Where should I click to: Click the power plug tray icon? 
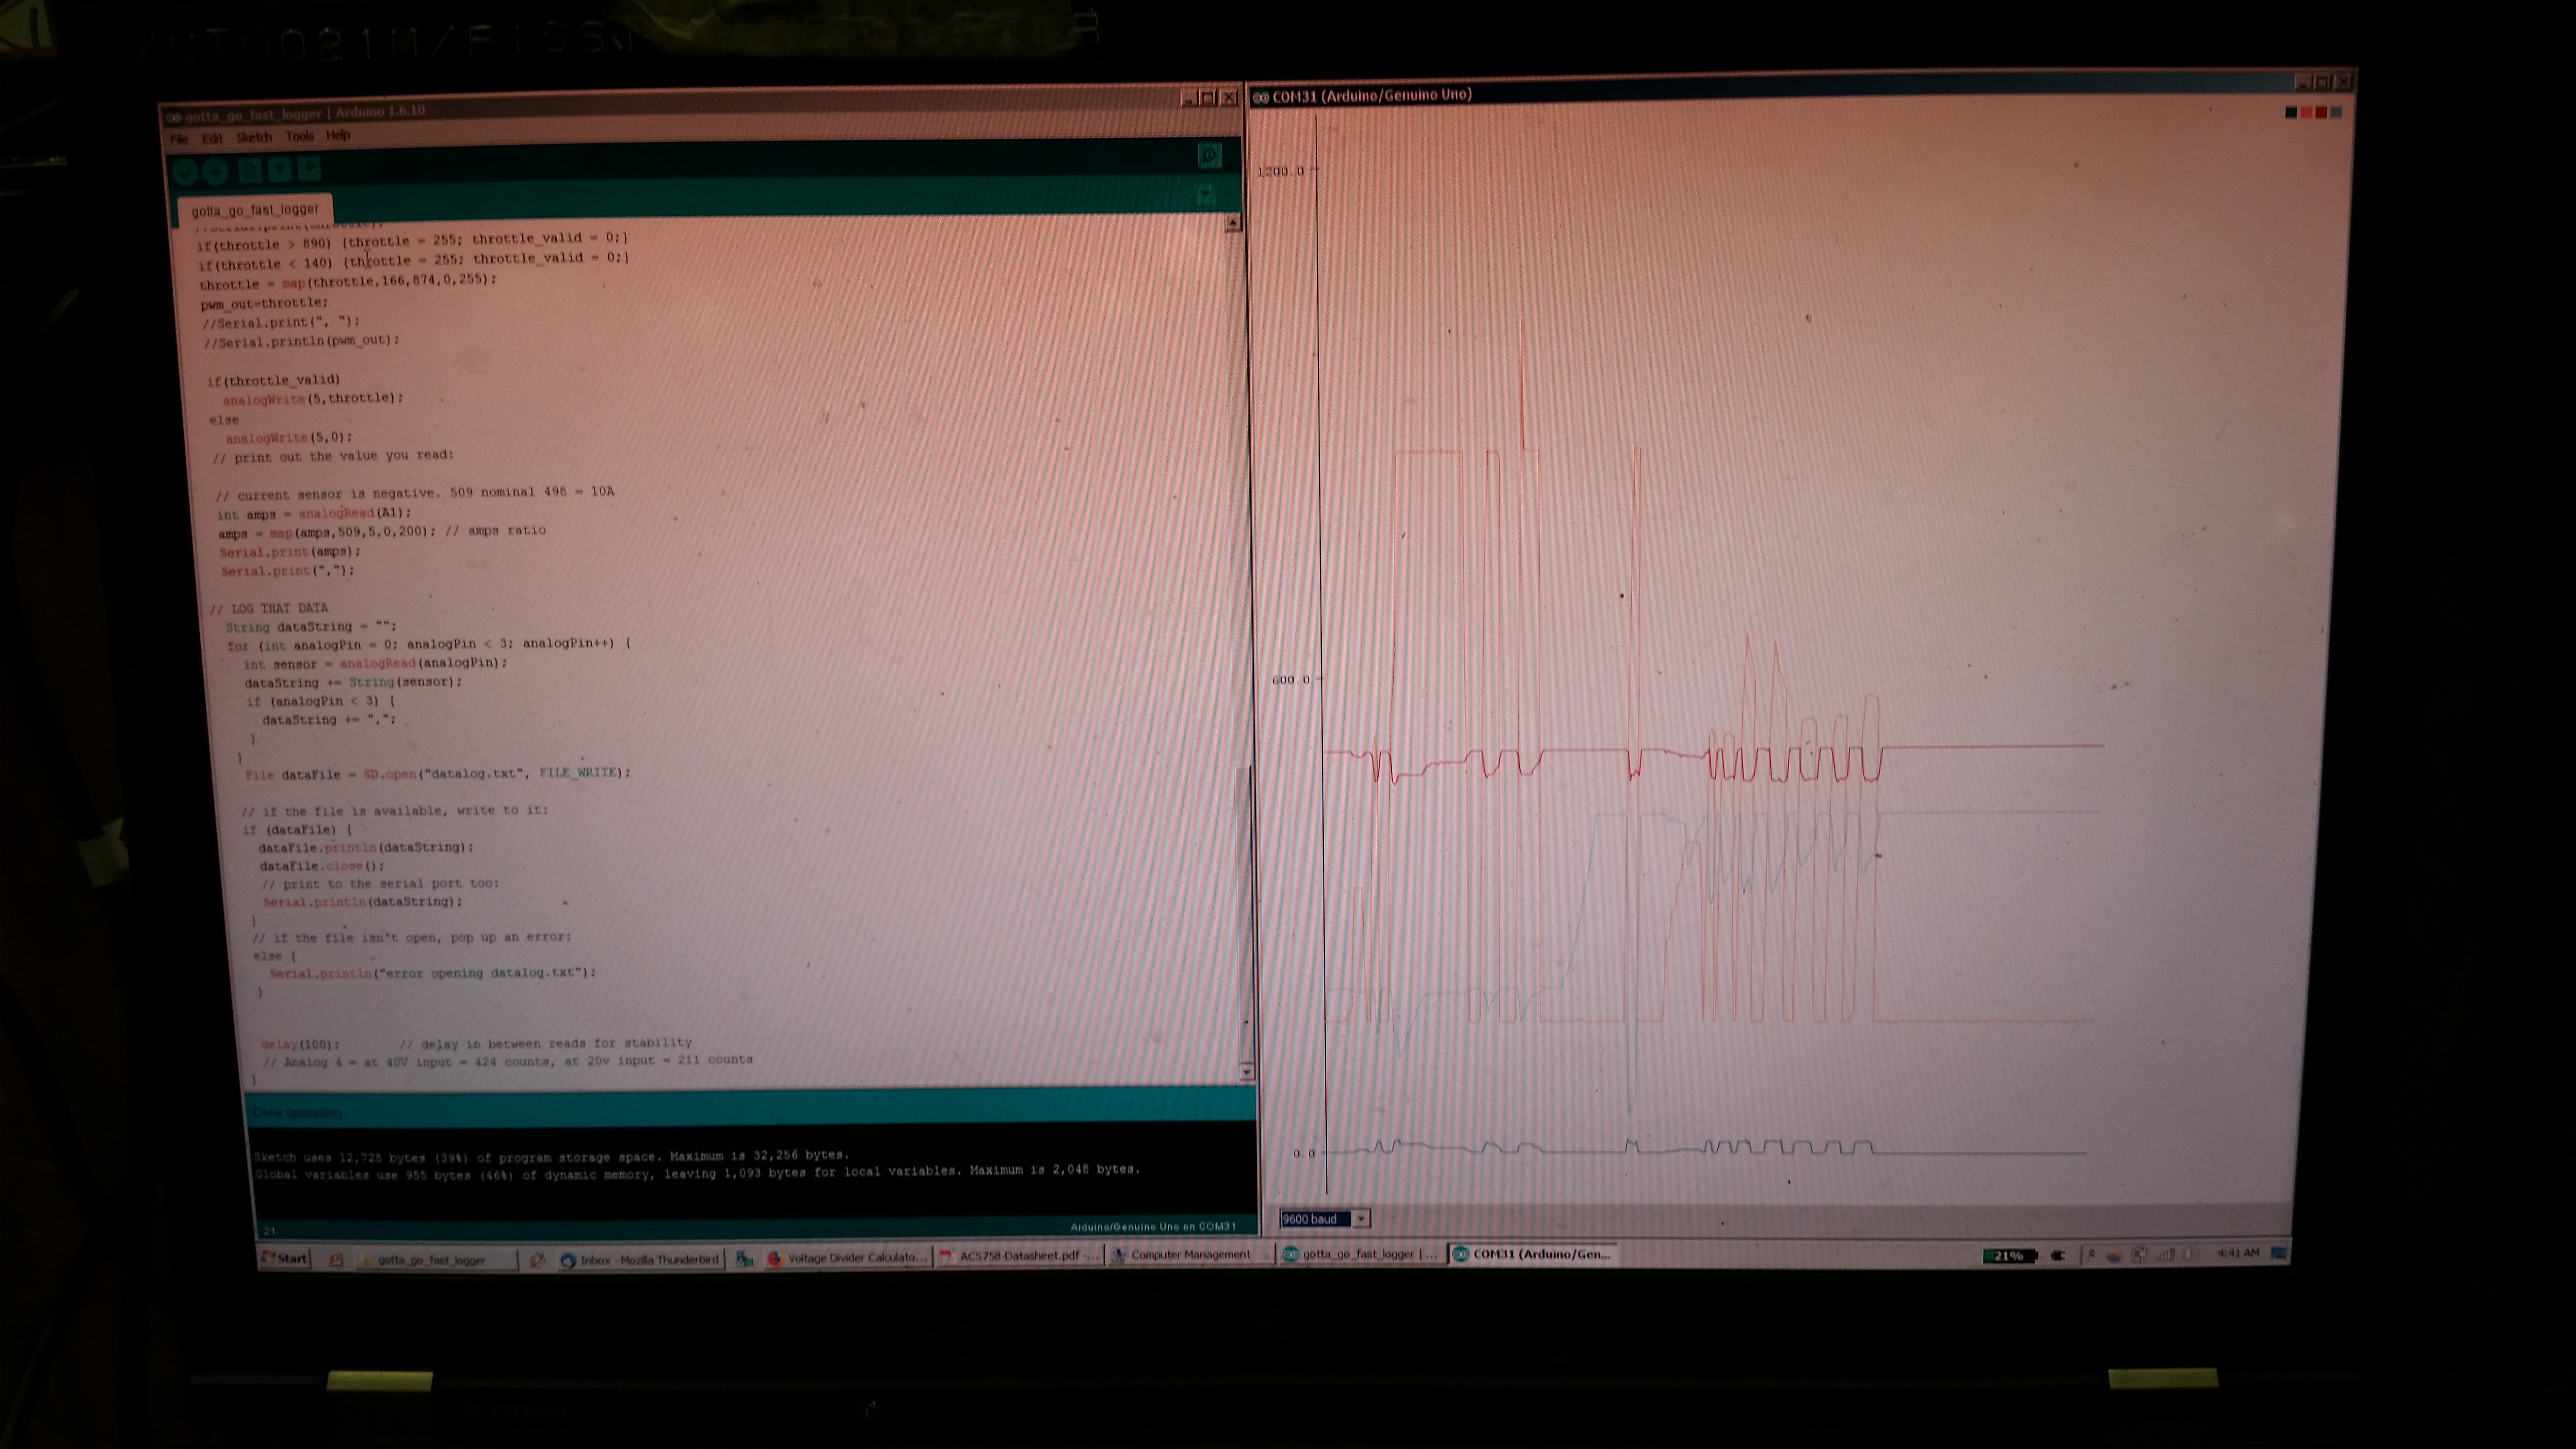(x=2058, y=1255)
